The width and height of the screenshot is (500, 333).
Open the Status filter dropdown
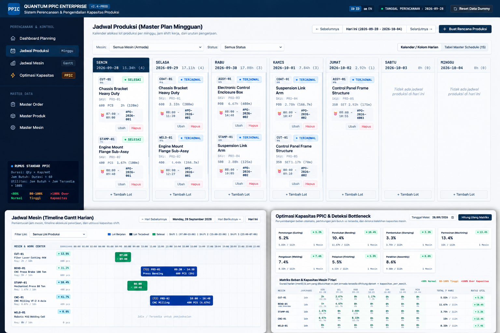pyautogui.click(x=252, y=47)
